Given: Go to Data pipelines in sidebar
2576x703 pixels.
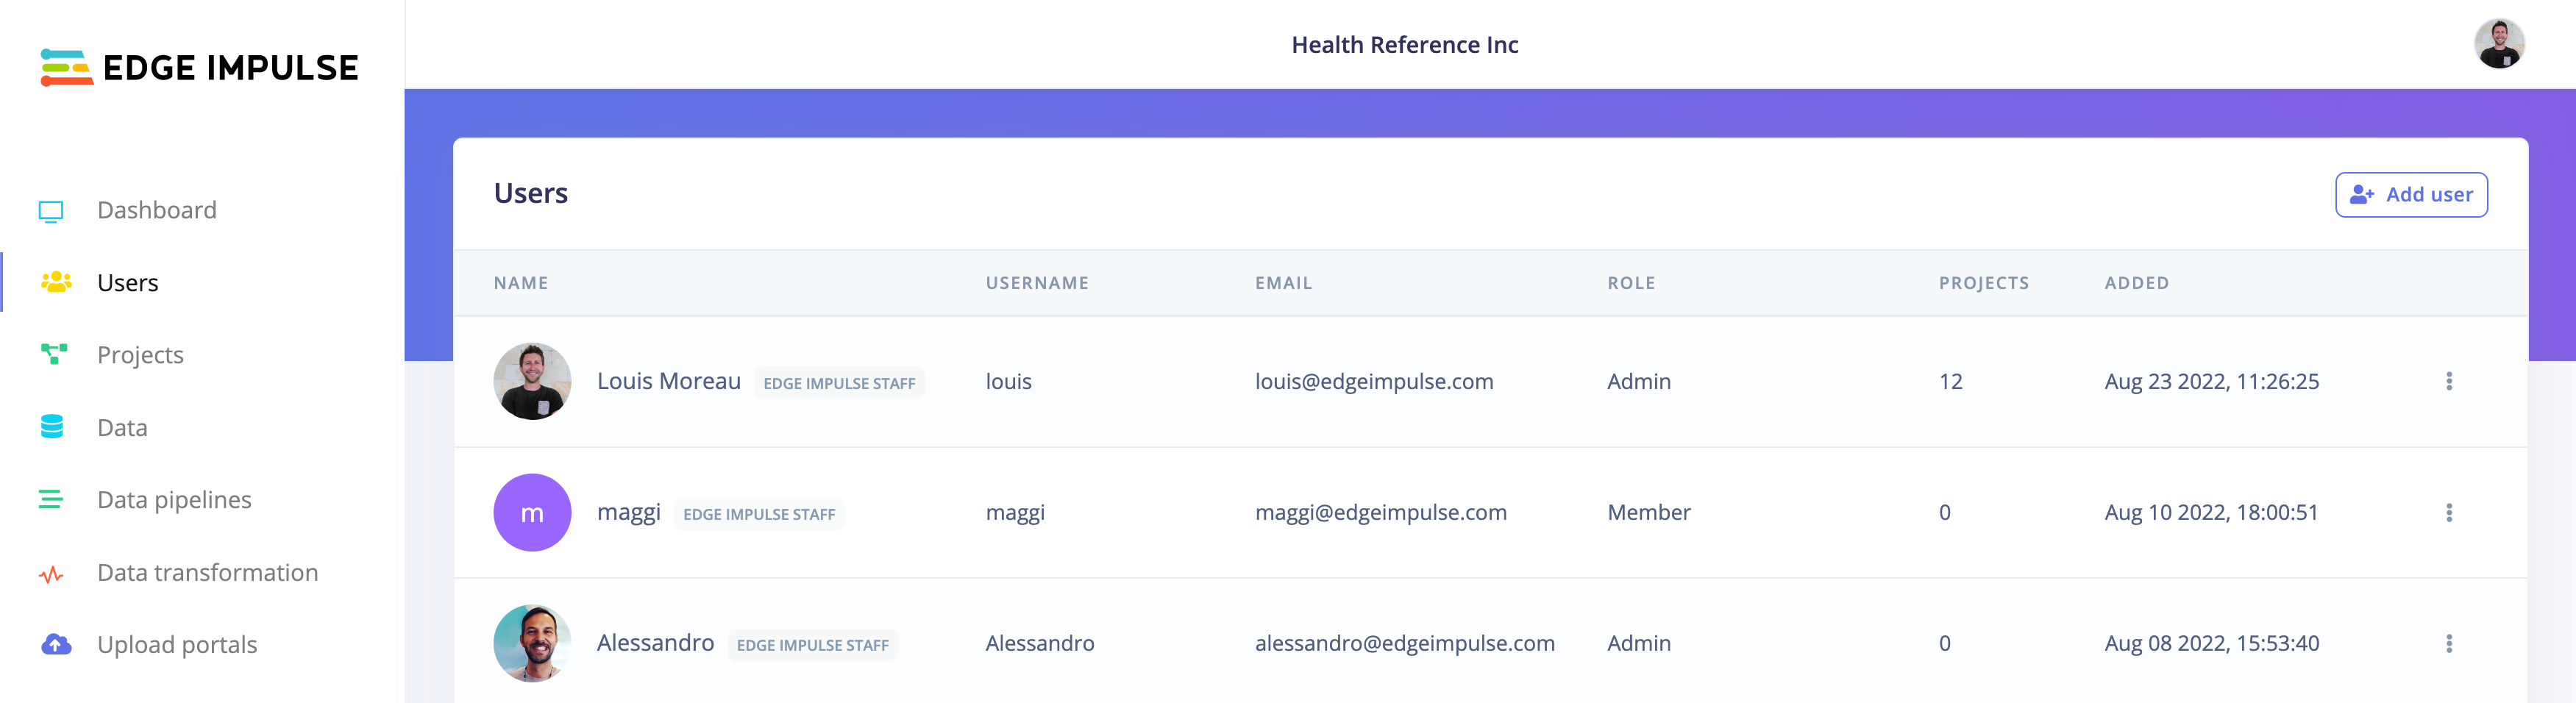Looking at the screenshot, I should point(174,499).
